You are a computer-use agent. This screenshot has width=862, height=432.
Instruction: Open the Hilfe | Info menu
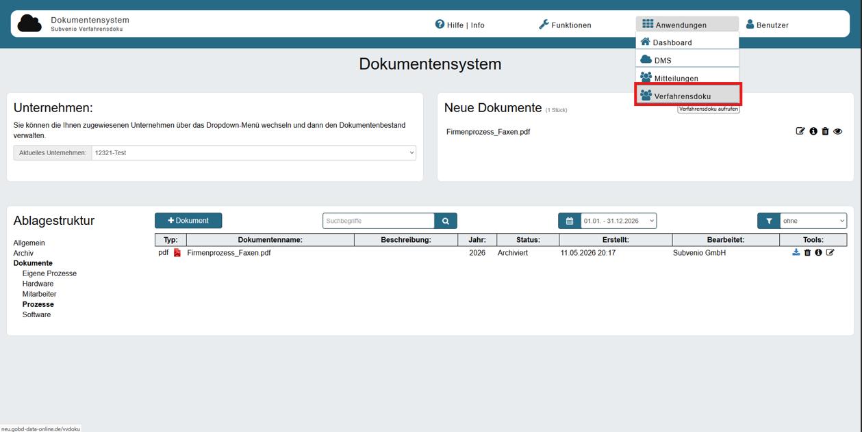click(x=460, y=25)
